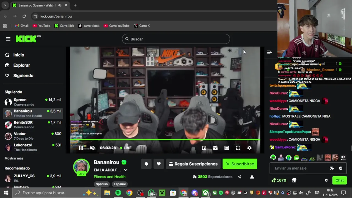
Task: Open the Carro Kick bookmark
Action: (x=64, y=26)
